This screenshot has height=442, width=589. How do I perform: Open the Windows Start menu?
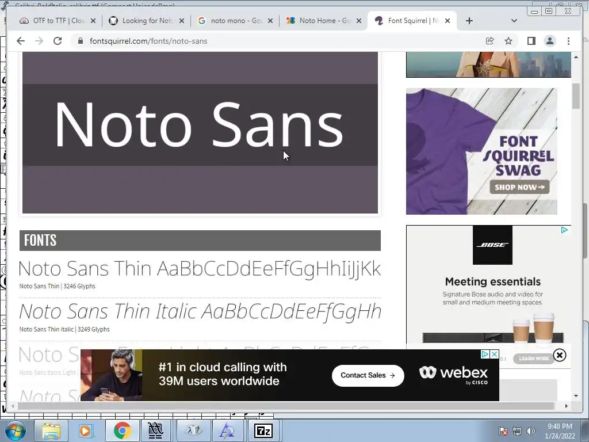pyautogui.click(x=15, y=430)
